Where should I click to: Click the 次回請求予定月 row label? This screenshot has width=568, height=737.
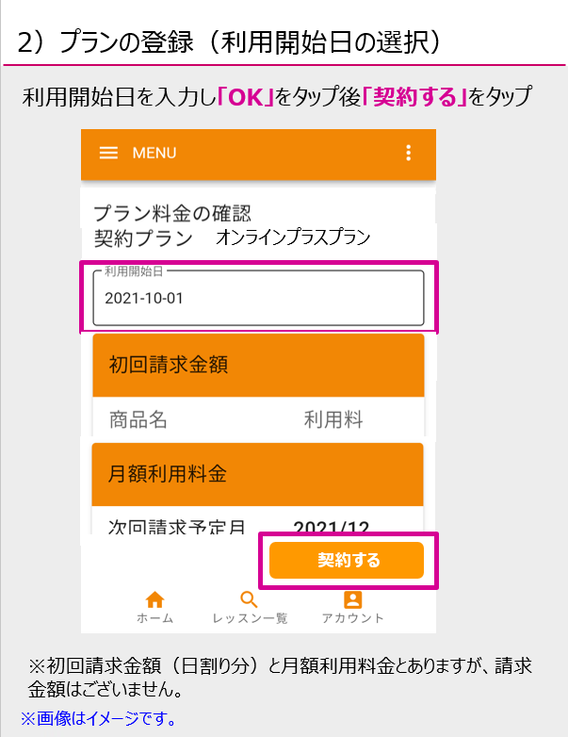(x=177, y=527)
